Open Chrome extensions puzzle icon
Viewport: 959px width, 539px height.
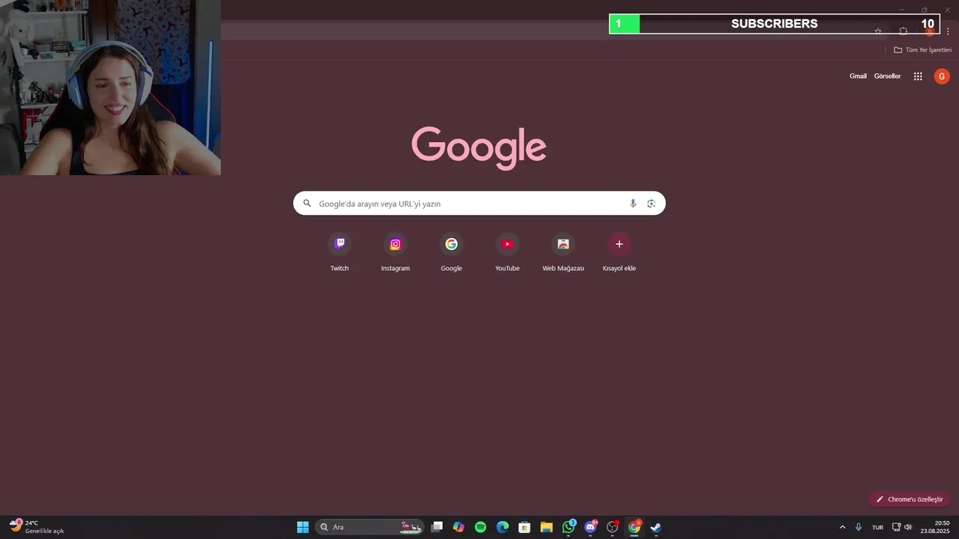pos(903,31)
